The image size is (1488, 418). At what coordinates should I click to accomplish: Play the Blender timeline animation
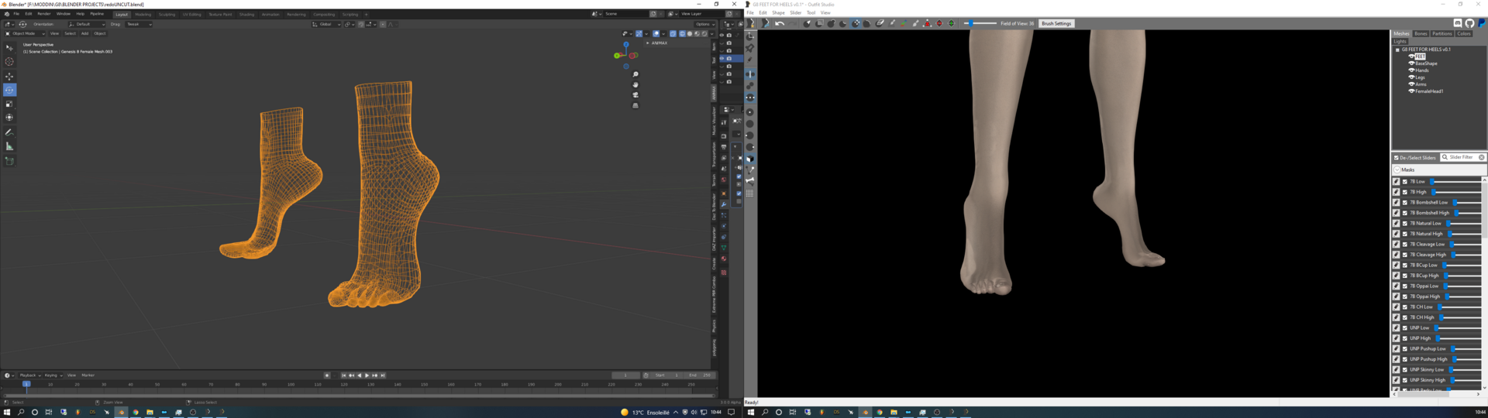(367, 375)
